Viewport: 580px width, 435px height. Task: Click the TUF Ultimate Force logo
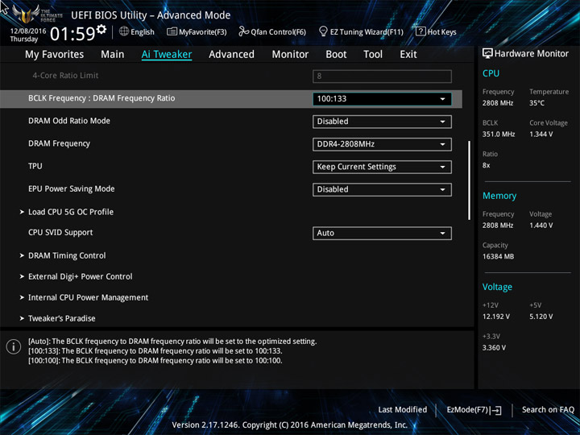click(37, 14)
